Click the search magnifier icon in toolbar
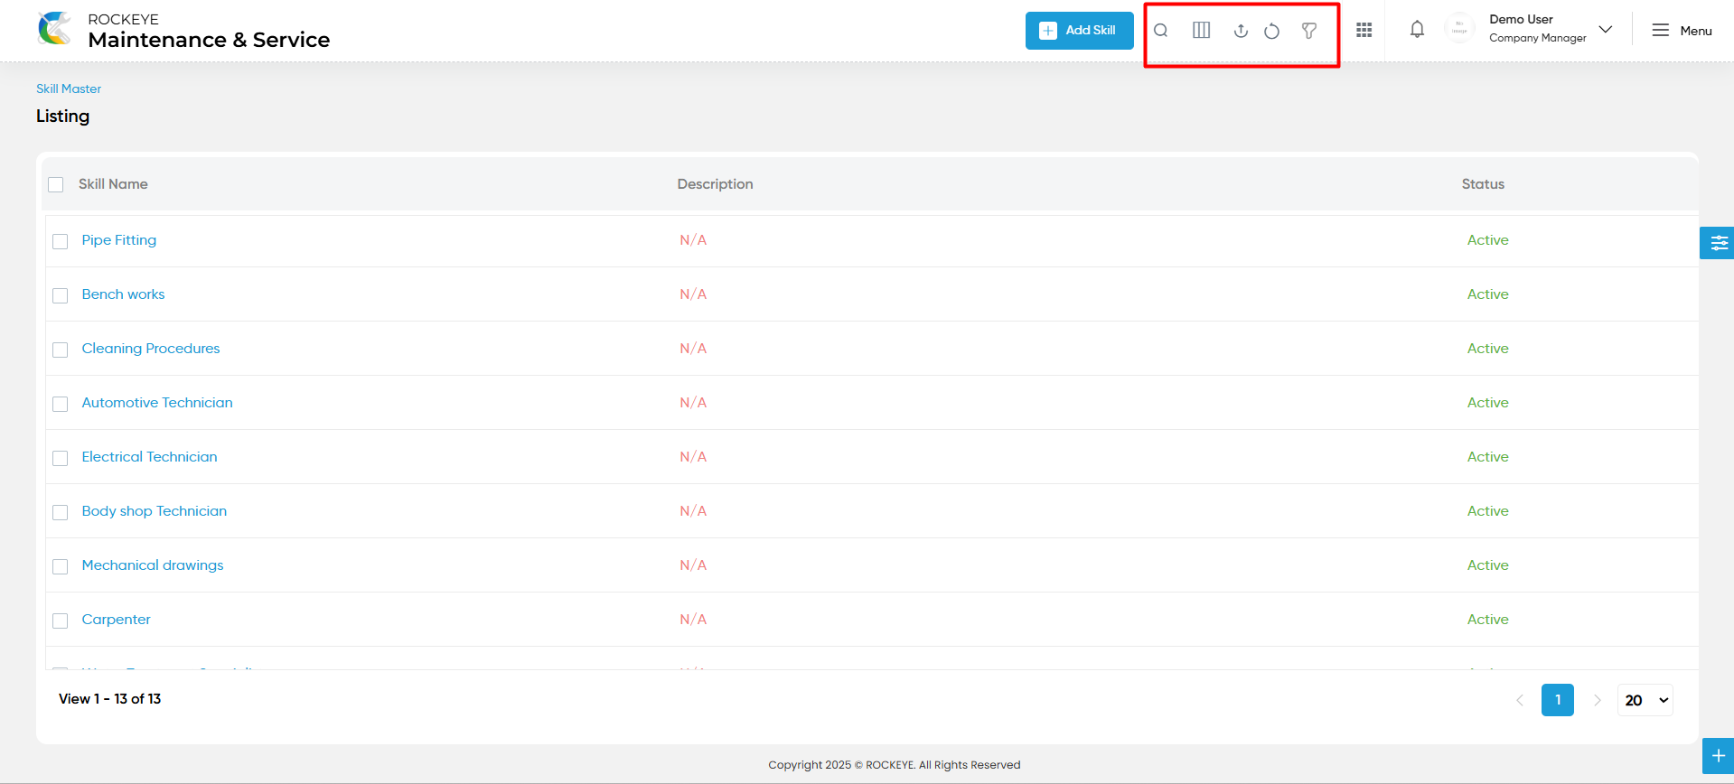This screenshot has width=1734, height=784. (1161, 31)
